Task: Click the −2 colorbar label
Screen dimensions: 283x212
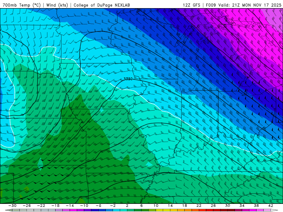Action: [113, 206]
